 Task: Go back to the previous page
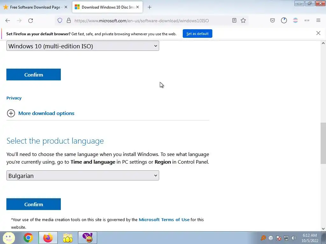(8, 21)
